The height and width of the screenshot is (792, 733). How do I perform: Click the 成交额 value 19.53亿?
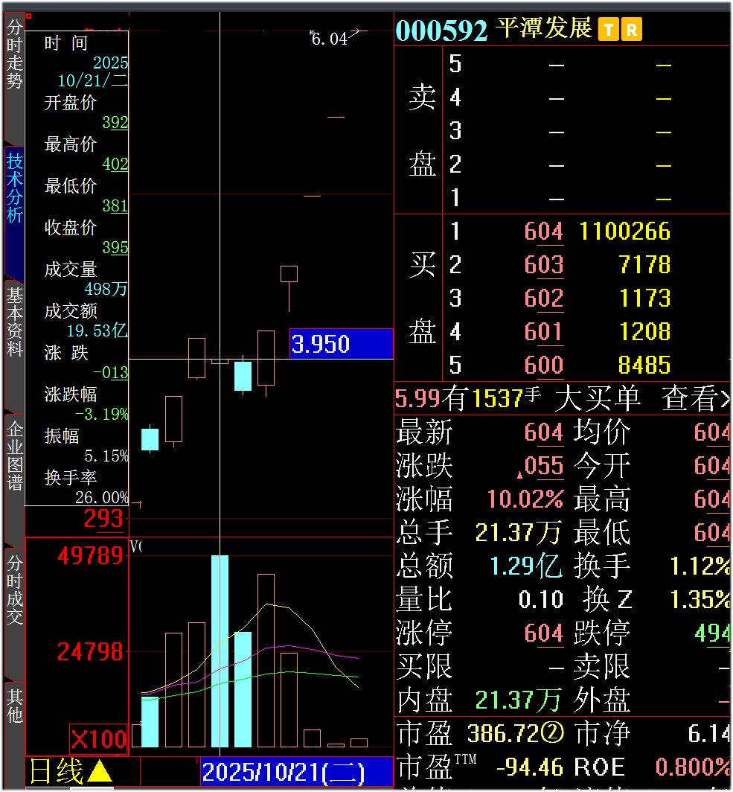[97, 330]
